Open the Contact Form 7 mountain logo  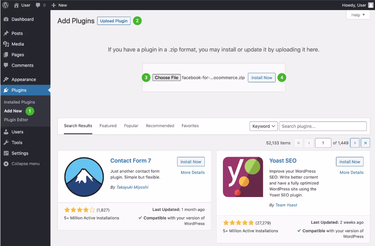point(84,177)
